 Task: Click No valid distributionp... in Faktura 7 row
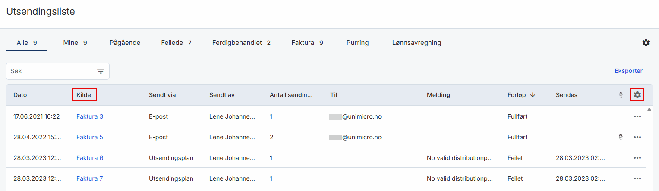click(x=460, y=178)
